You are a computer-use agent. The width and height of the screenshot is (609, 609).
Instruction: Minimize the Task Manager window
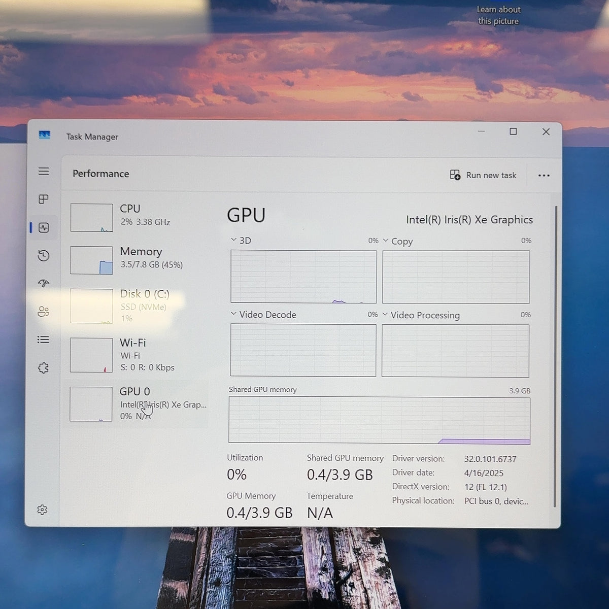tap(481, 131)
